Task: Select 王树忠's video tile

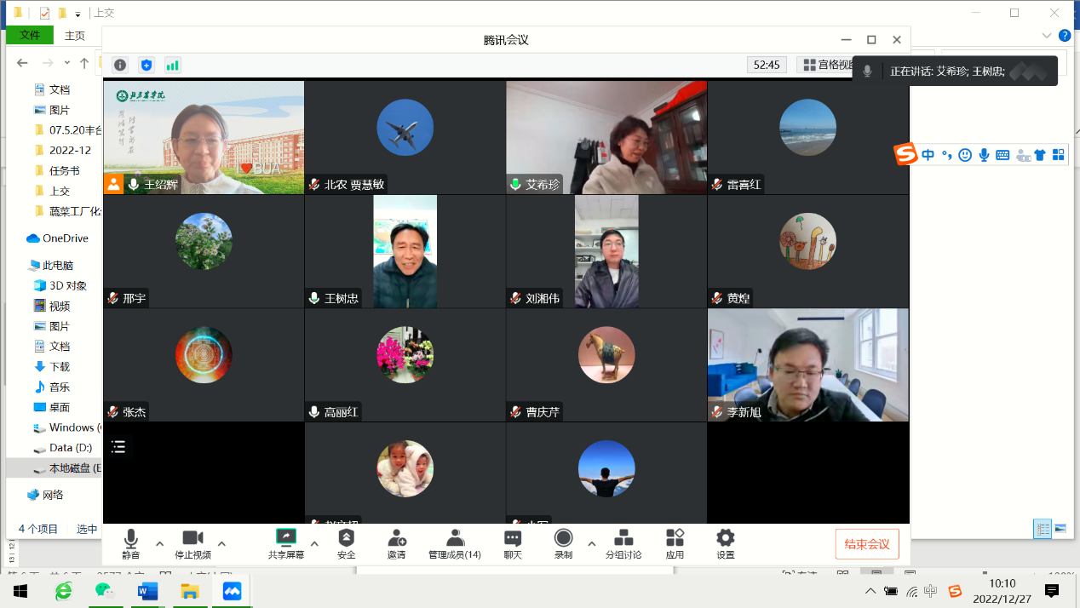Action: 405,251
